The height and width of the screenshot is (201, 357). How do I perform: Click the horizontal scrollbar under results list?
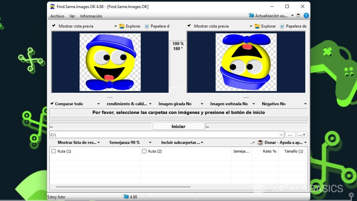(123, 187)
